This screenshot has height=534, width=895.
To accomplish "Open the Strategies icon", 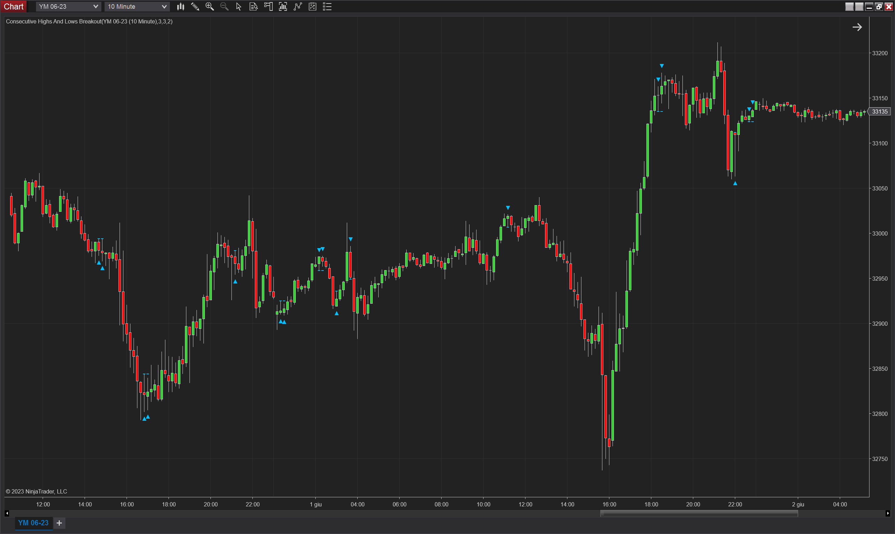I will [313, 7].
